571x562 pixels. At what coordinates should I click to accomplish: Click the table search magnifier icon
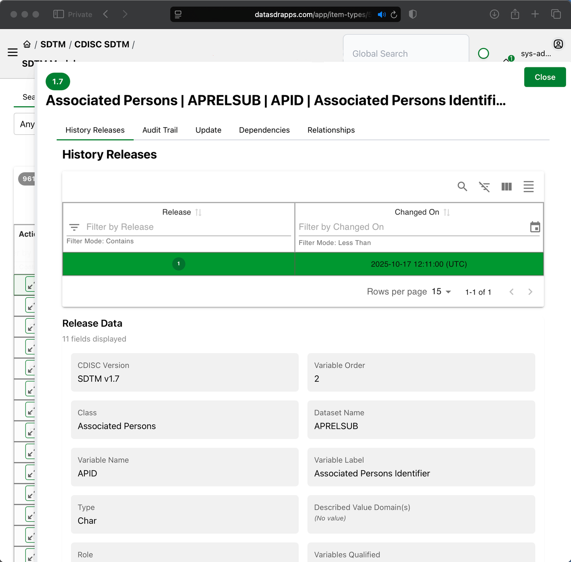[462, 187]
